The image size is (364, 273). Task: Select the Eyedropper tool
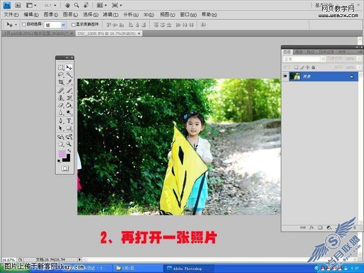click(69, 82)
